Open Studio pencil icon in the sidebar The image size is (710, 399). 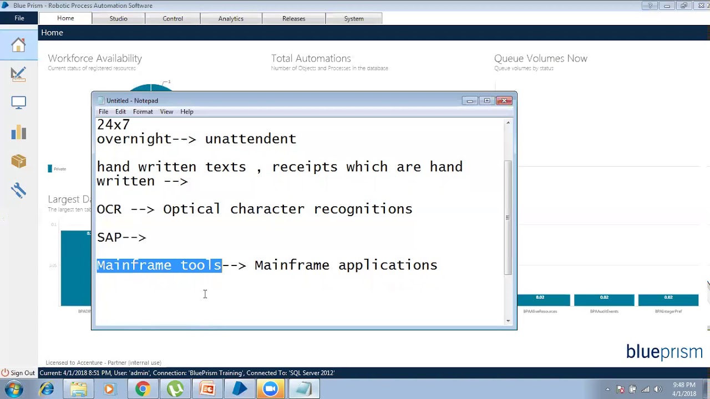18,74
